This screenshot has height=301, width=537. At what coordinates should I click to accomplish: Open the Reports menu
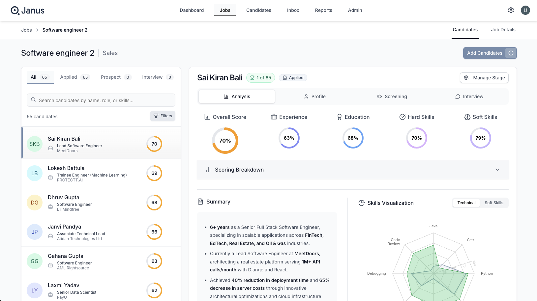323,10
